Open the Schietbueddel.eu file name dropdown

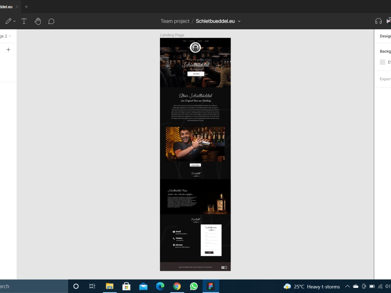click(x=239, y=21)
